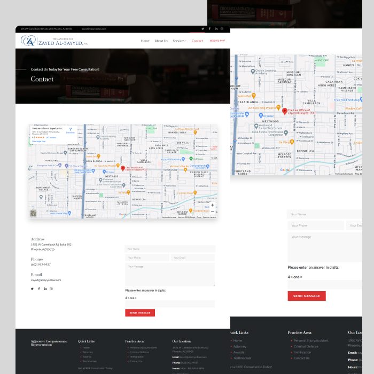Open Instagram icon in the top header bar

pos(222,28)
